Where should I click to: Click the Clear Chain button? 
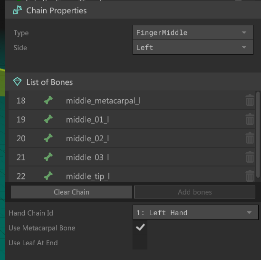click(71, 192)
